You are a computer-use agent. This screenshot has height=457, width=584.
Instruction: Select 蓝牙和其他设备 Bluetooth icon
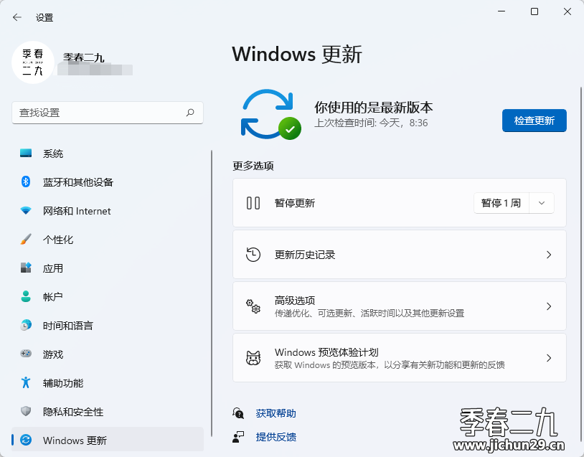pyautogui.click(x=26, y=182)
